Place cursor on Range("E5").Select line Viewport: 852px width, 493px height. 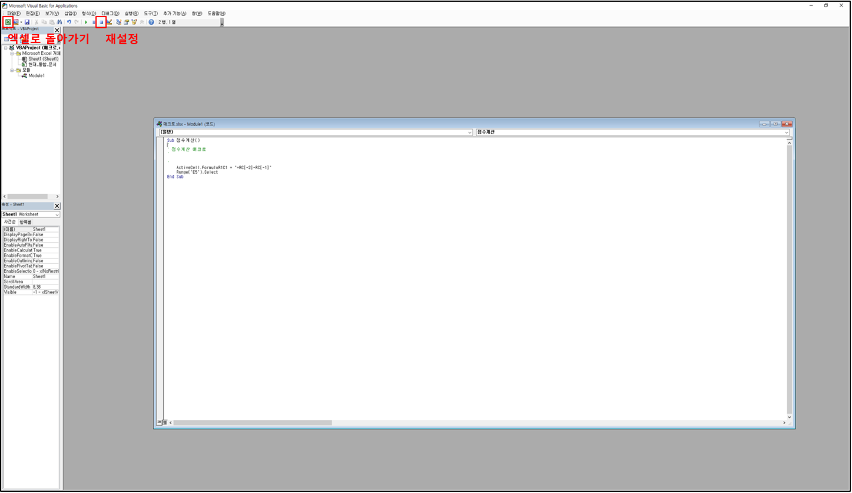coord(197,172)
